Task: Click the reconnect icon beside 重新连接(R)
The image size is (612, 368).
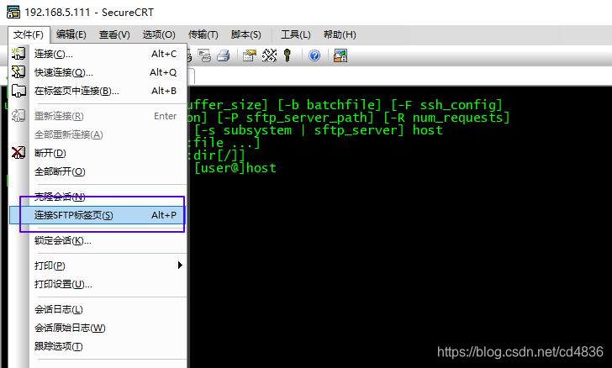Action: [18, 115]
